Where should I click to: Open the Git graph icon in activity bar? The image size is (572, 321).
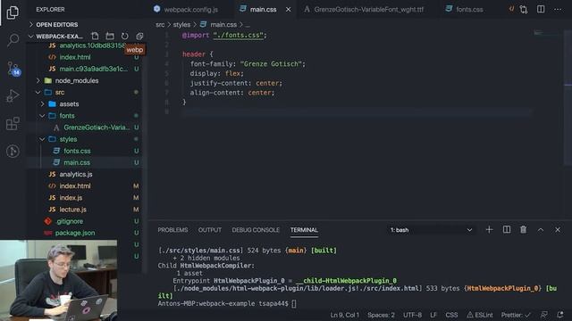(13, 151)
